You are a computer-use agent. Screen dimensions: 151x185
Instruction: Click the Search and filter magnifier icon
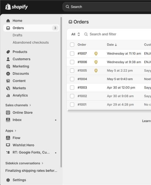tap(86, 34)
